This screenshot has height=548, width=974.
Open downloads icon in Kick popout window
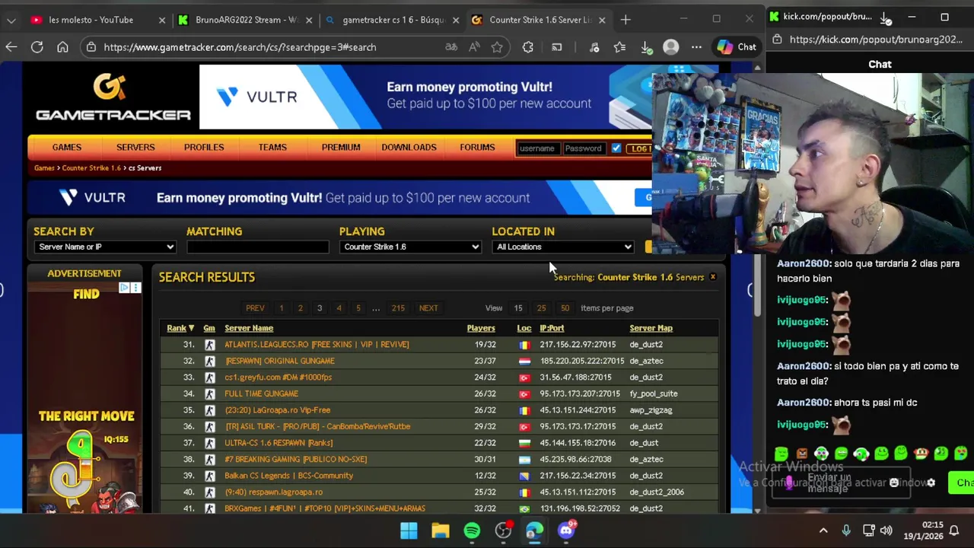[886, 17]
